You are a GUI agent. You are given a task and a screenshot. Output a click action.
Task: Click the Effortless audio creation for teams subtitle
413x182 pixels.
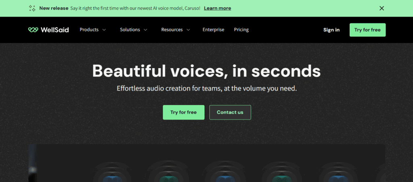[x=207, y=88]
